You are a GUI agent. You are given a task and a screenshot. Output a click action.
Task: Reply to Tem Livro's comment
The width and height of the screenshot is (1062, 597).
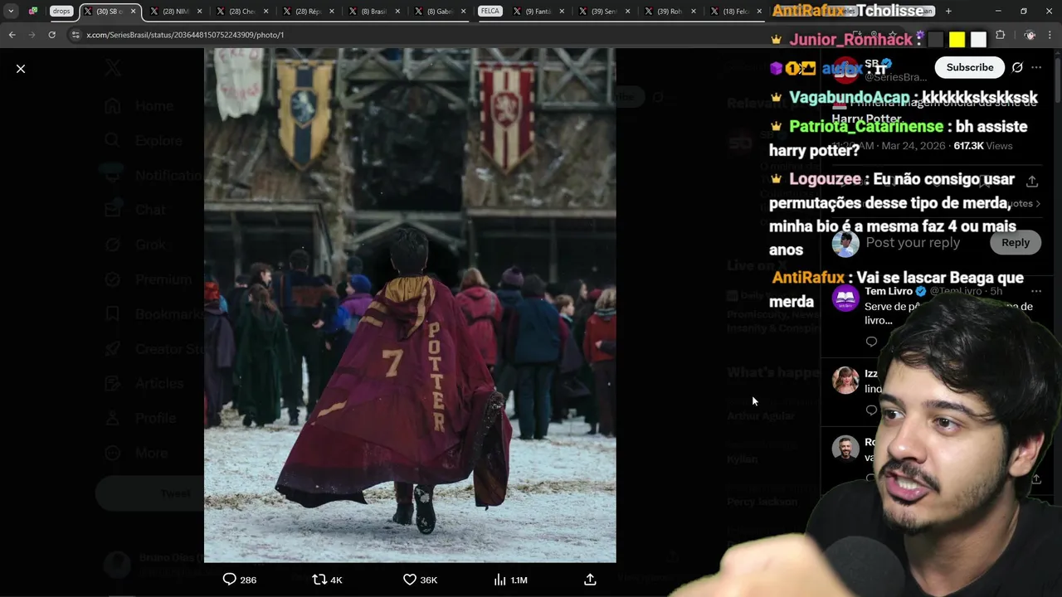pos(871,342)
